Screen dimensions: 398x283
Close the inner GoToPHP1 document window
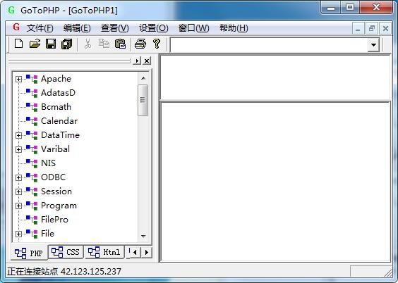click(x=385, y=28)
